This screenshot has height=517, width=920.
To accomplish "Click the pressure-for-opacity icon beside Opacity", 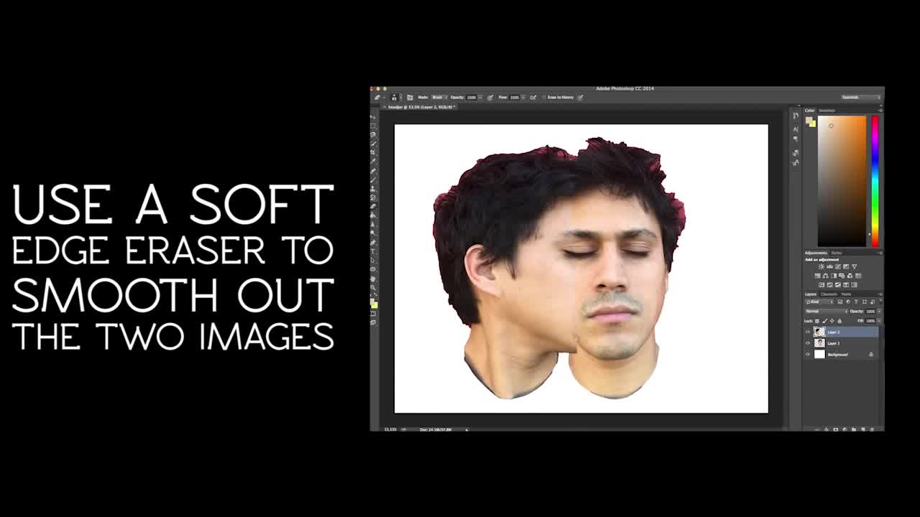I will point(490,98).
